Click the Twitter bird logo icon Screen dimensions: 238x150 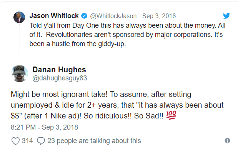pos(226,16)
